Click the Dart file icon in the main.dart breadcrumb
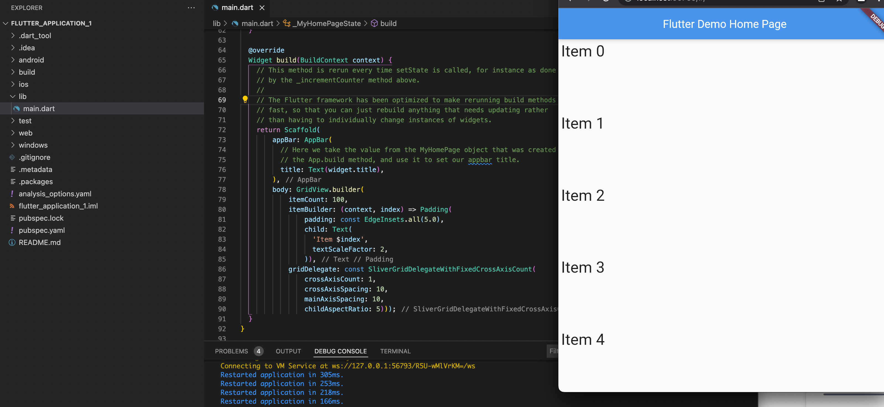 pyautogui.click(x=235, y=23)
